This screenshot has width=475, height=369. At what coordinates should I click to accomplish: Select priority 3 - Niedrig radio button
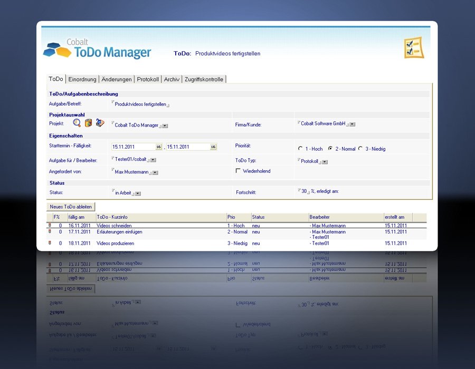(x=360, y=149)
